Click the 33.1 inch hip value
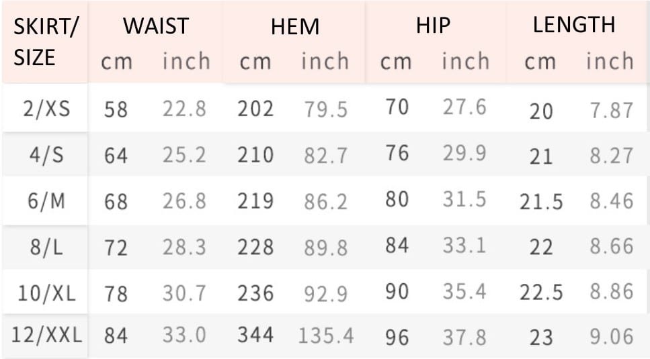This screenshot has height=359, width=650. click(x=464, y=246)
